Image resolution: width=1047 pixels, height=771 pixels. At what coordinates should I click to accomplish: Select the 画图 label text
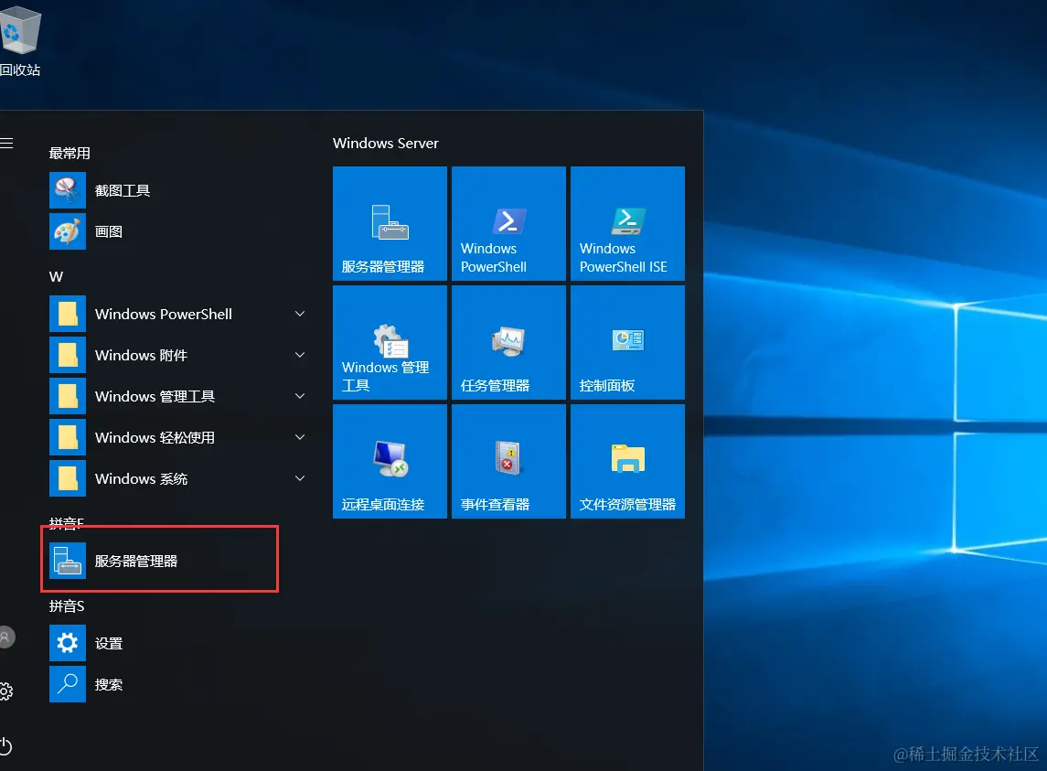[109, 231]
